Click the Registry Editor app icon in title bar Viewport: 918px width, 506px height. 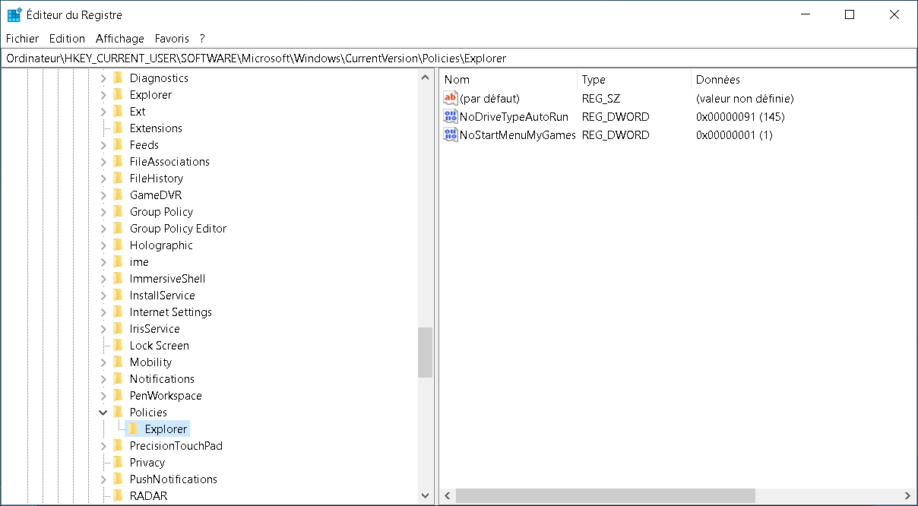coord(14,14)
